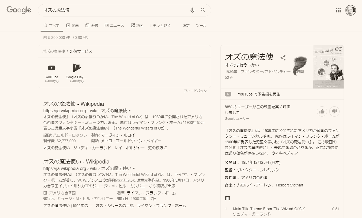
Task: Click Herbert Stothart music link
Action: [290, 185]
